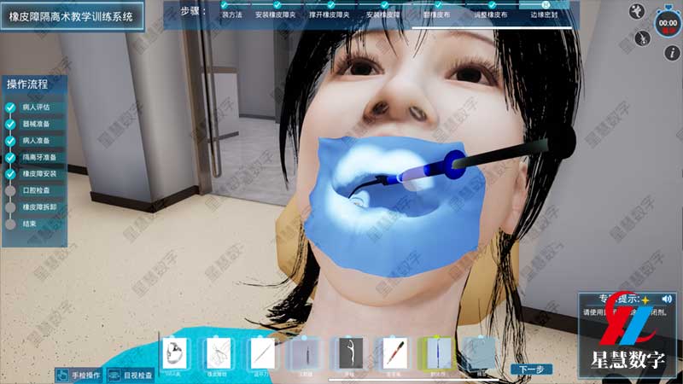This screenshot has height=384, width=683.
Task: Click the 下一步 next button
Action: pyautogui.click(x=530, y=369)
